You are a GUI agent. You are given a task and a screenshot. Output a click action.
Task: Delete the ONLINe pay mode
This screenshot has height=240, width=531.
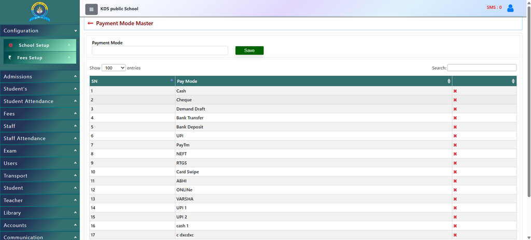click(x=455, y=190)
